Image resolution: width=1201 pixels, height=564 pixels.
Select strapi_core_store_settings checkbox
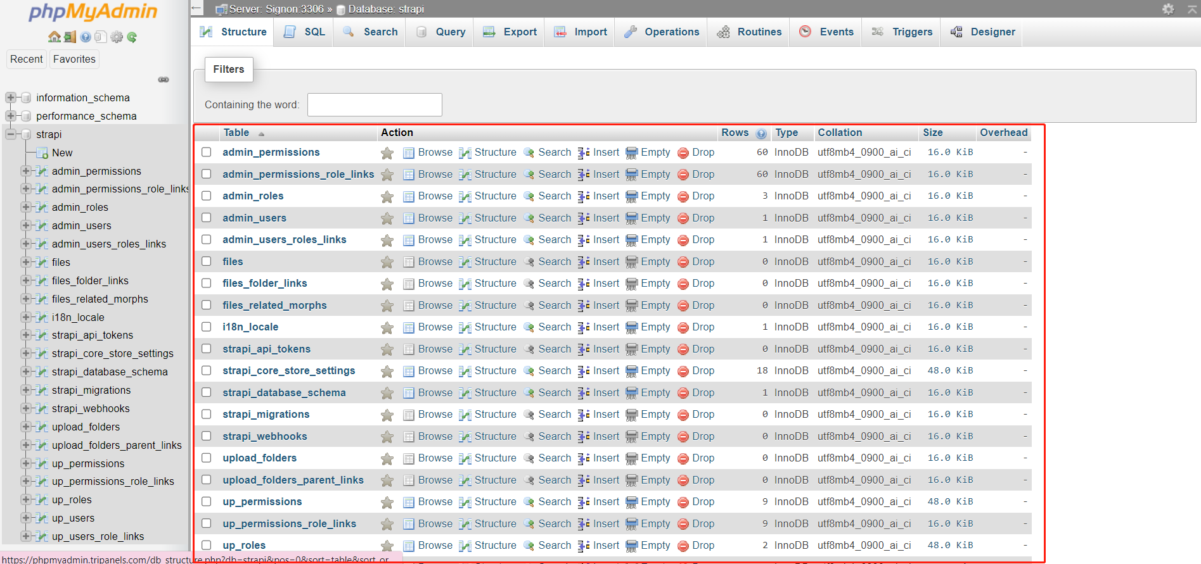[x=207, y=370]
